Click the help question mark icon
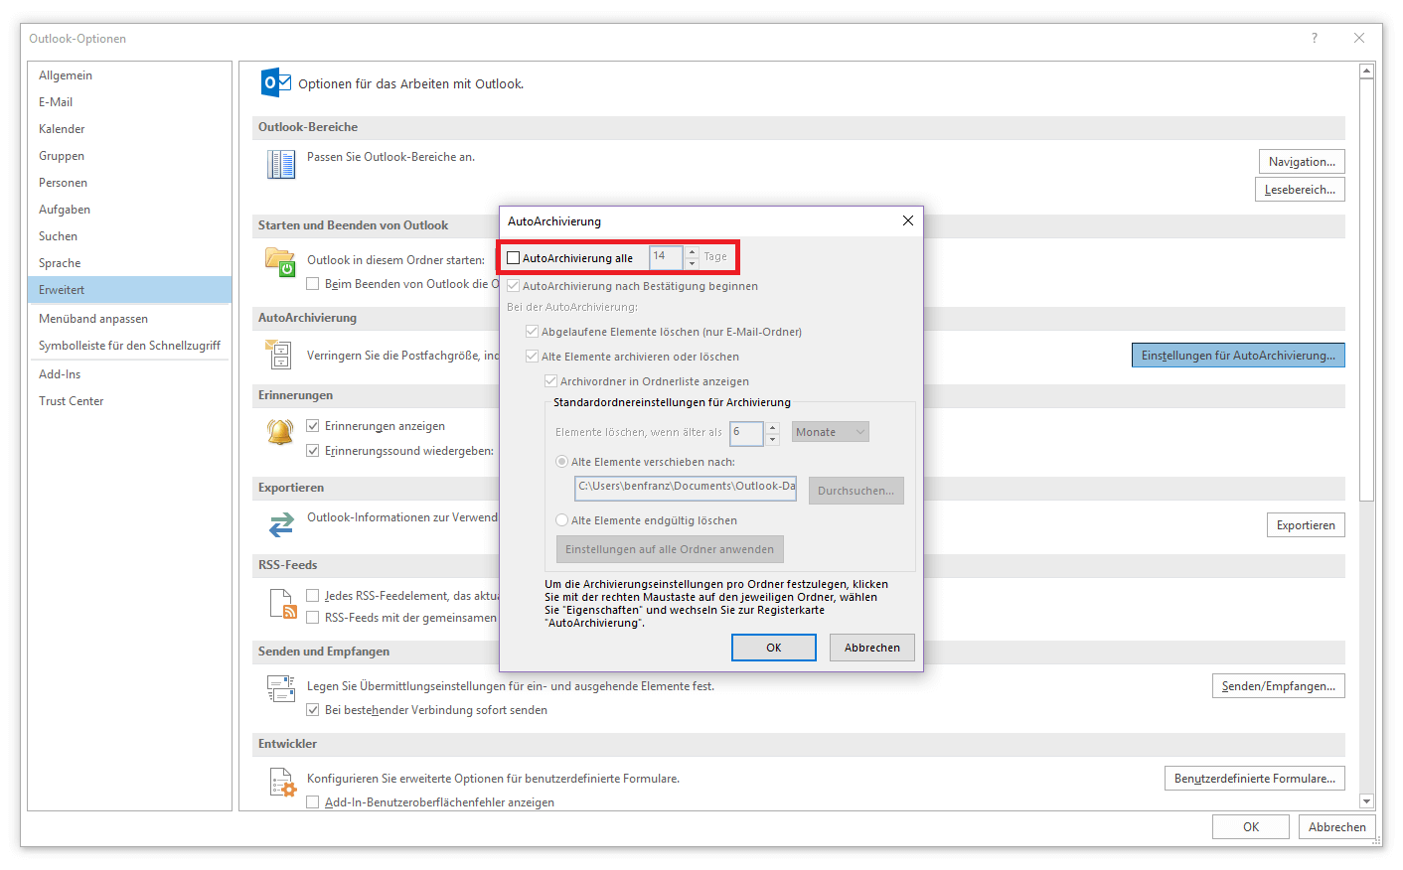This screenshot has height=870, width=1403. click(x=1315, y=38)
